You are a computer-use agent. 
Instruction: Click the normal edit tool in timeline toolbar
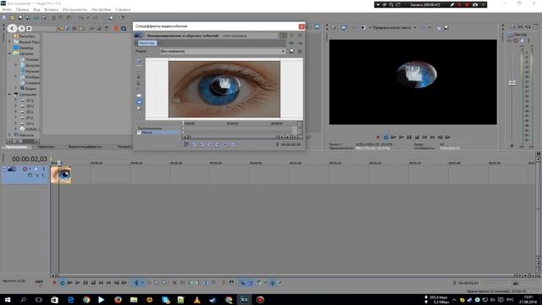(135, 282)
